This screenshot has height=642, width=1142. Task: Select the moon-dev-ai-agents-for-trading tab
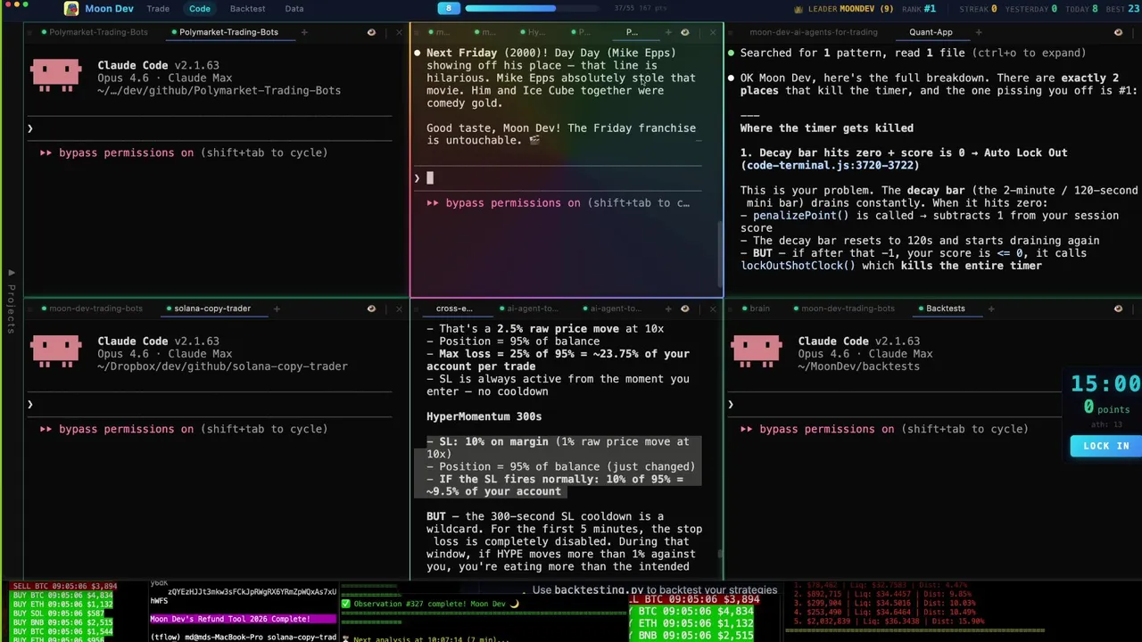[814, 32]
